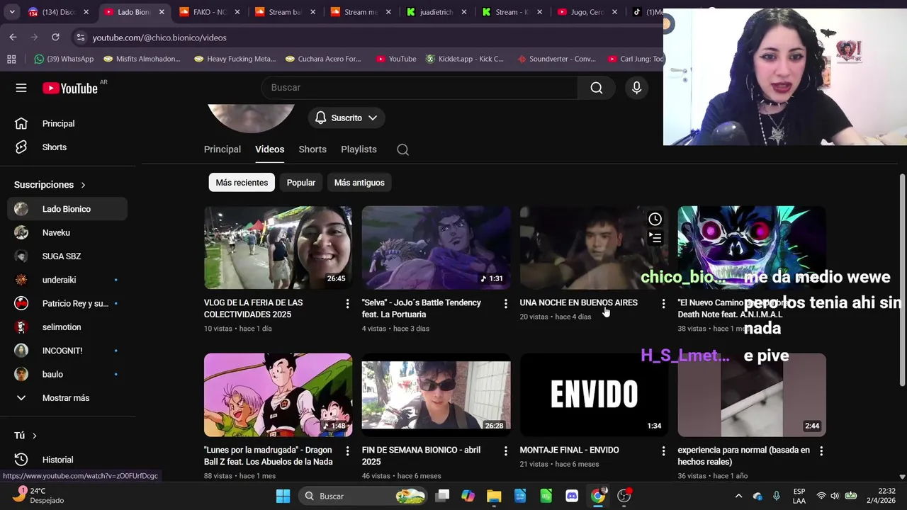Open Kicklet.app bookmark

pyautogui.click(x=464, y=59)
